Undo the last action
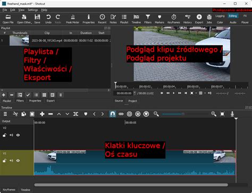The height and width of the screenshot is (193, 252). point(48,19)
